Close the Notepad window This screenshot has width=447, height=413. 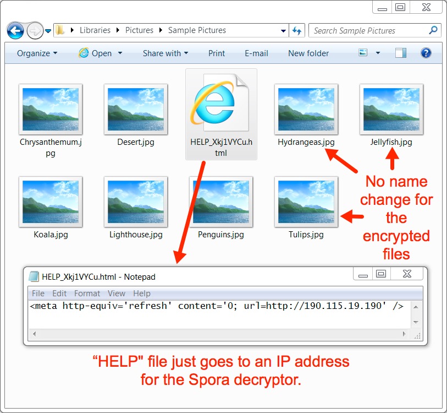point(407,274)
